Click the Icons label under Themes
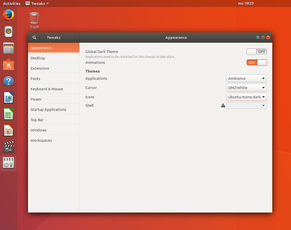The width and height of the screenshot is (291, 230). coord(90,97)
